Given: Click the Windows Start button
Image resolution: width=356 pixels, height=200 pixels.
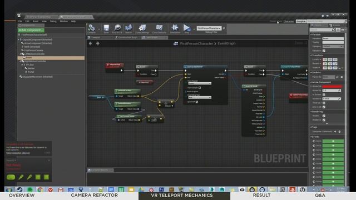Looking at the screenshot, I should click(x=9, y=189).
